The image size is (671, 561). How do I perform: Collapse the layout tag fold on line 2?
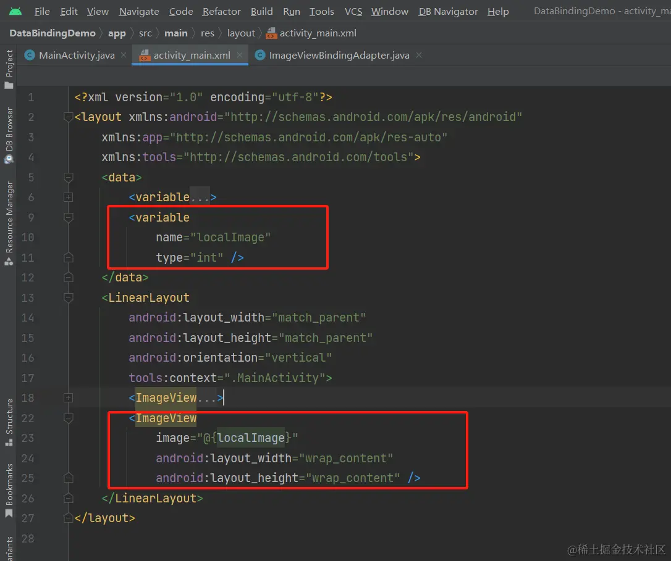tap(68, 116)
